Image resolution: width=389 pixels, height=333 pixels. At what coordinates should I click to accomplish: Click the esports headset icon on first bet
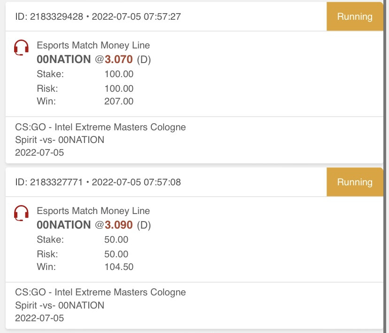(21, 48)
